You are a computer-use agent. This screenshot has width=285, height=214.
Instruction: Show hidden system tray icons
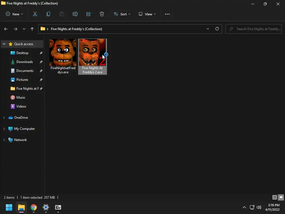244,207
